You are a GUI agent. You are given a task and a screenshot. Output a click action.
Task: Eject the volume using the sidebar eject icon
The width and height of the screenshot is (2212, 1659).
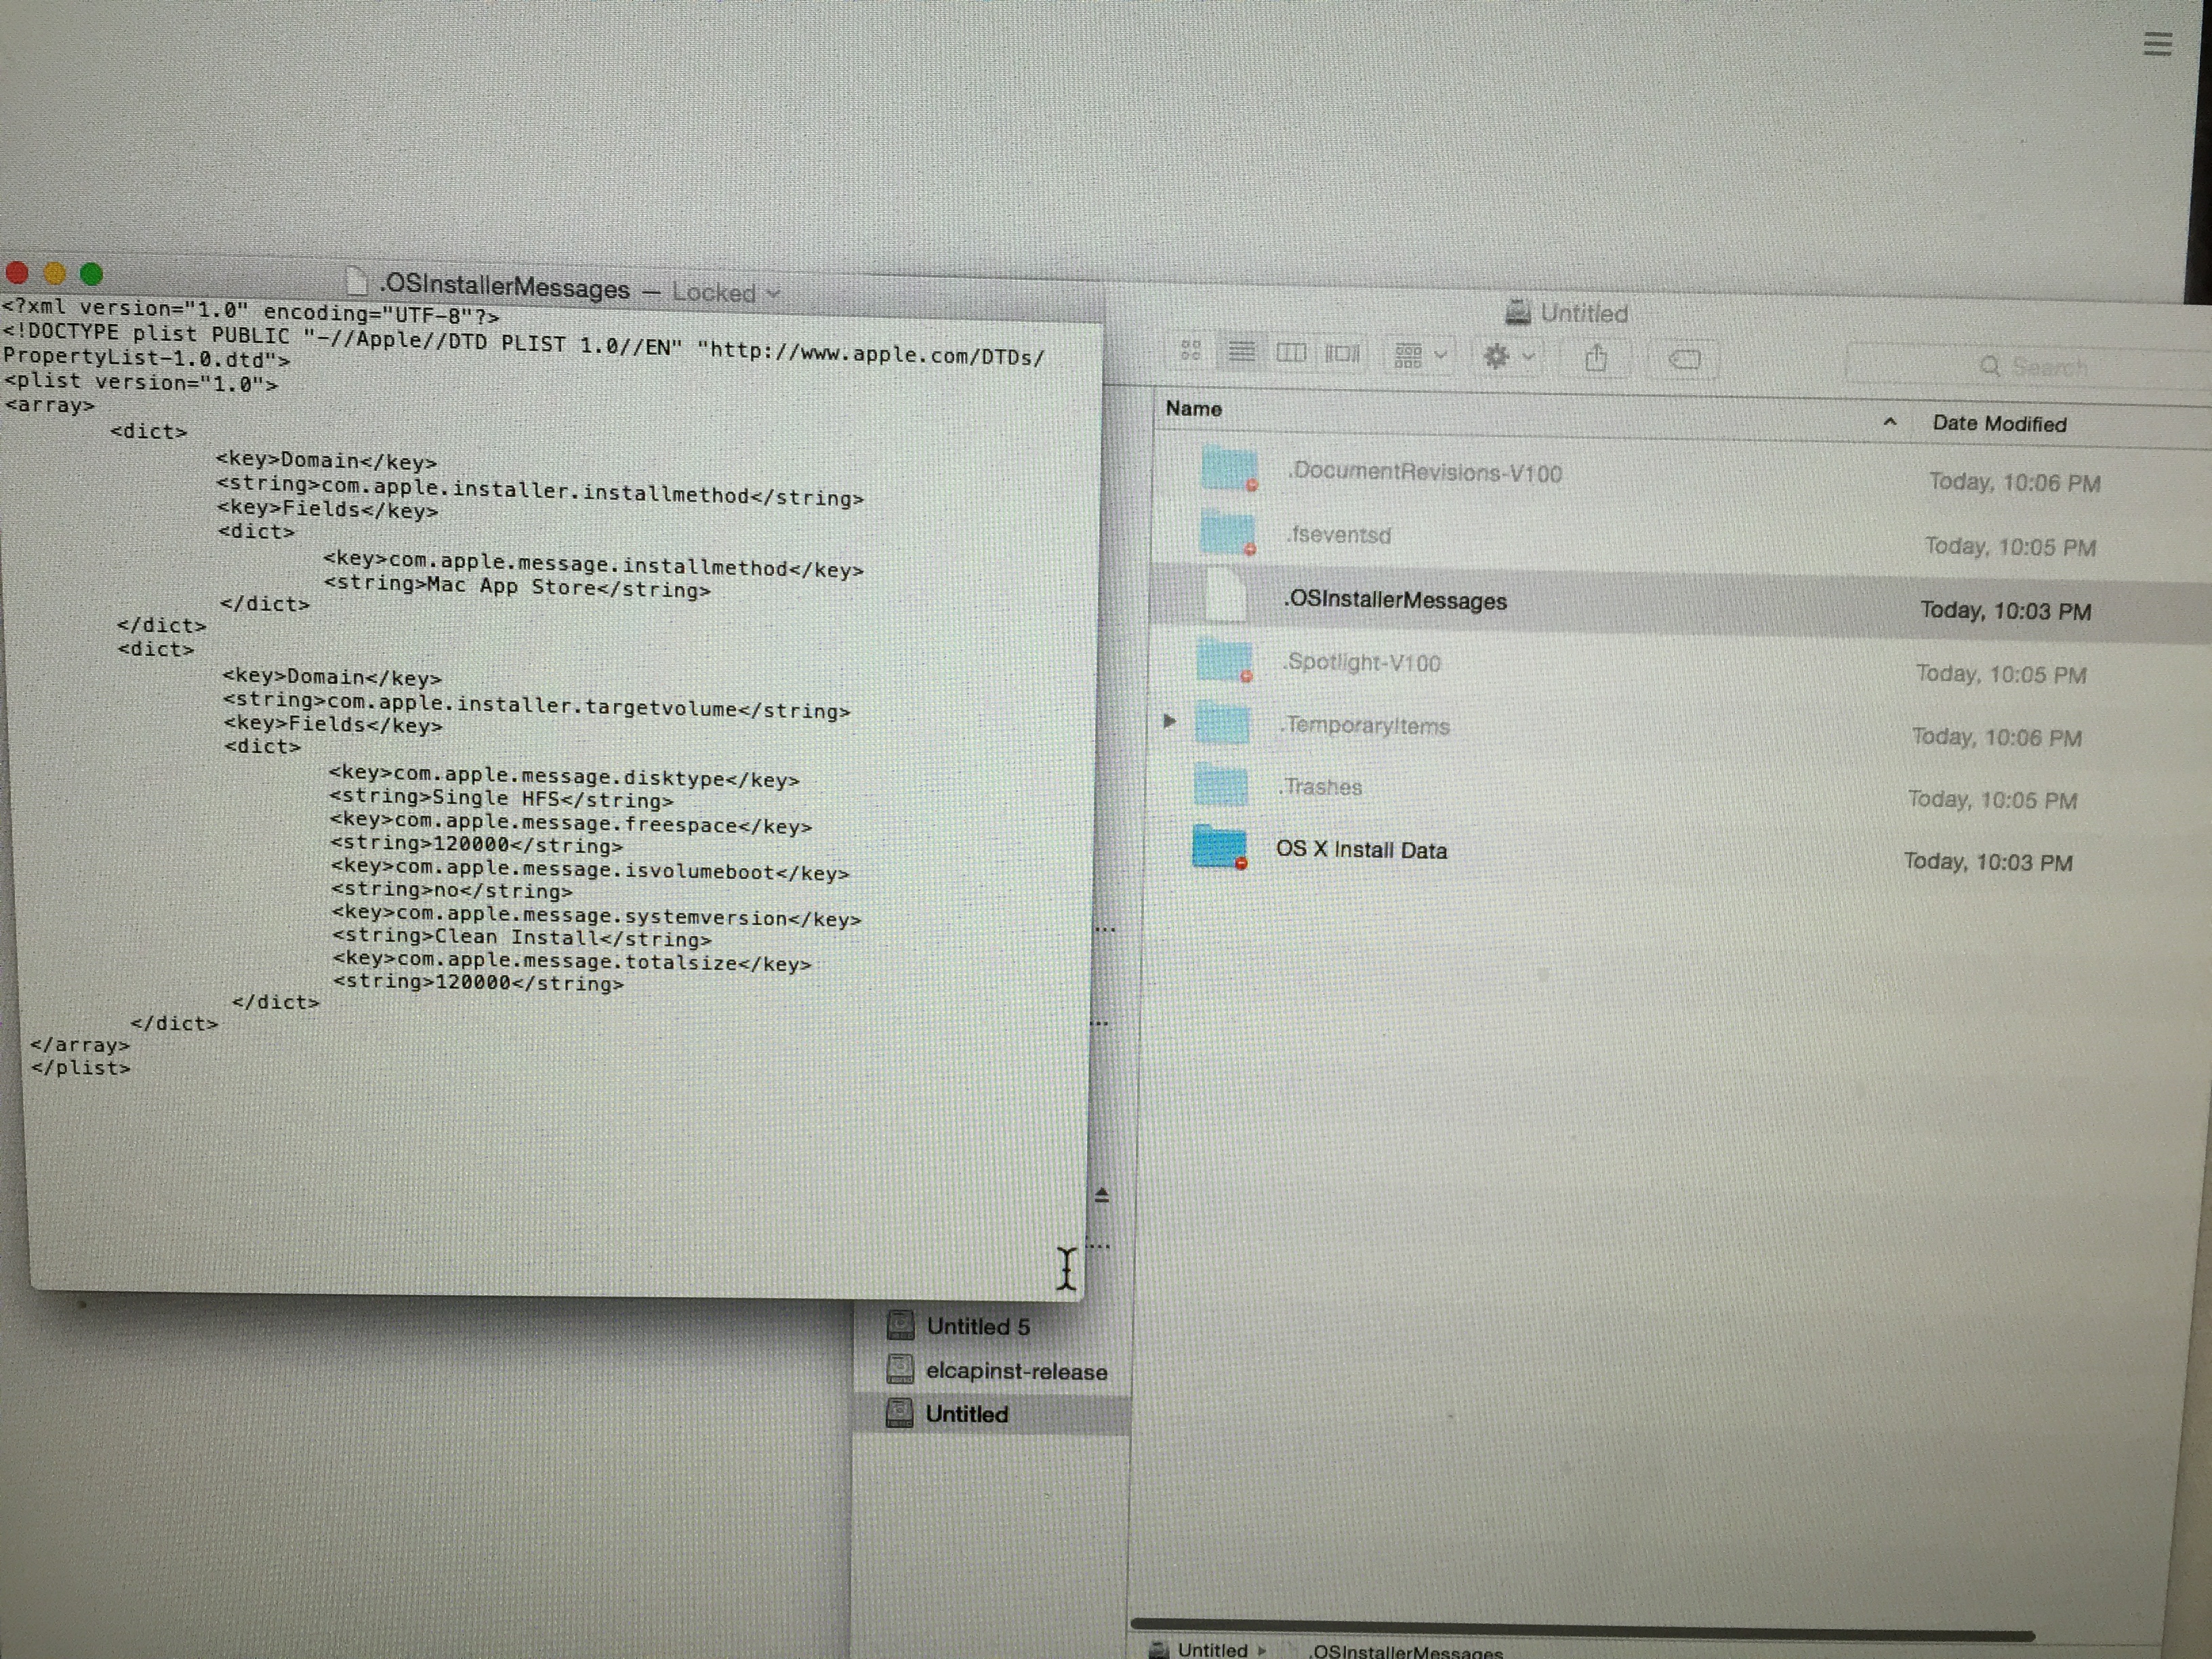pos(1102,1195)
